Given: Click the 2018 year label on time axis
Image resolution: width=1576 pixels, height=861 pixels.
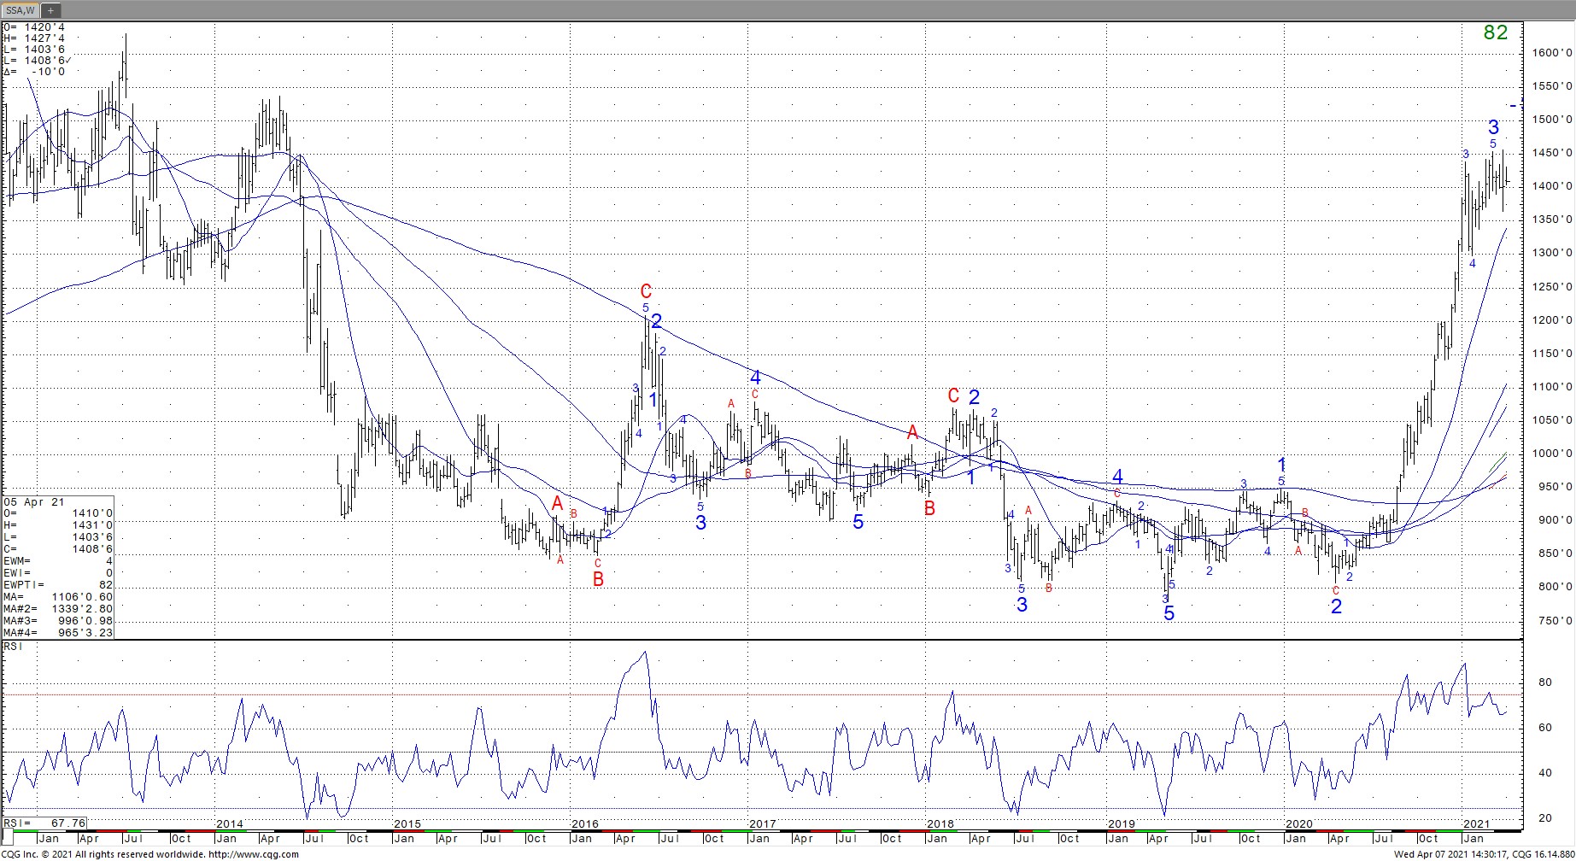Looking at the screenshot, I should pos(940,824).
